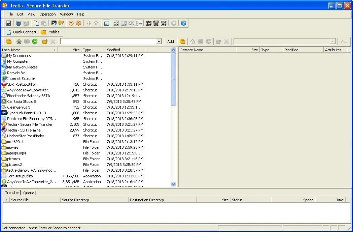Click remote go-up folder icon
The height and width of the screenshot is (232, 353).
click(200, 41)
